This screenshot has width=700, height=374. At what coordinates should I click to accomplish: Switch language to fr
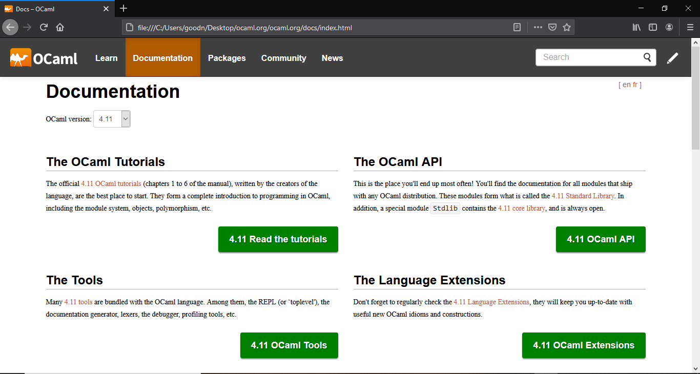coord(635,85)
